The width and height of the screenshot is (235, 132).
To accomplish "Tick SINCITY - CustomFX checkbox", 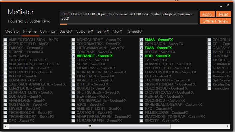I will tap(141, 121).
